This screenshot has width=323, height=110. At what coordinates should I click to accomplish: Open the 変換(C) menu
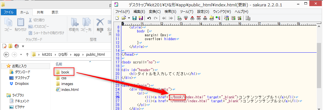(x=155, y=11)
